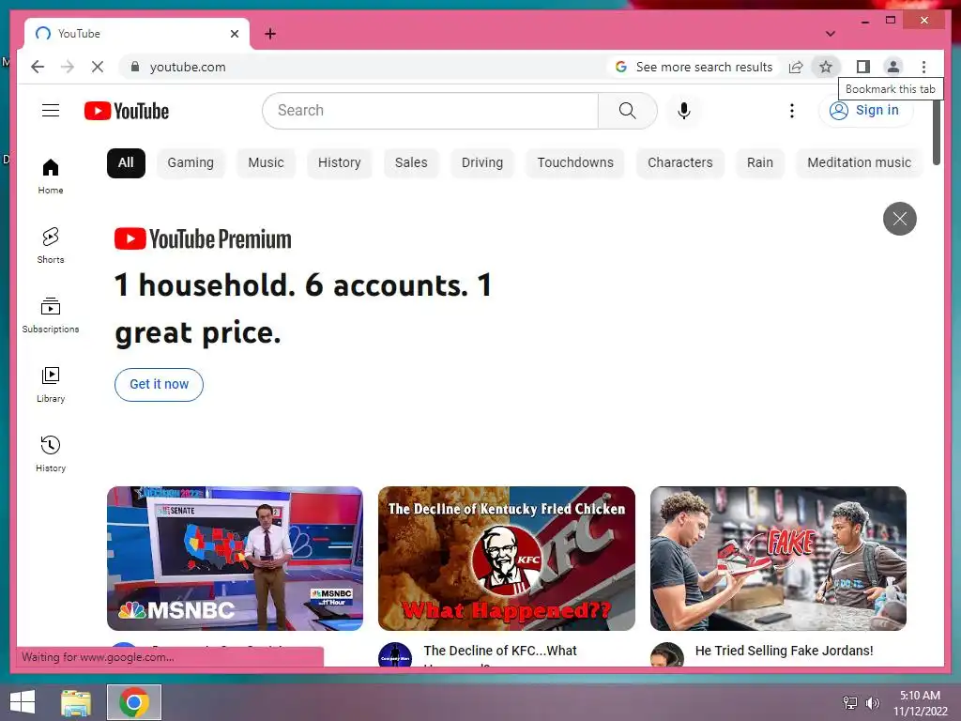
Task: Open File Explorer from the taskbar
Action: (77, 702)
